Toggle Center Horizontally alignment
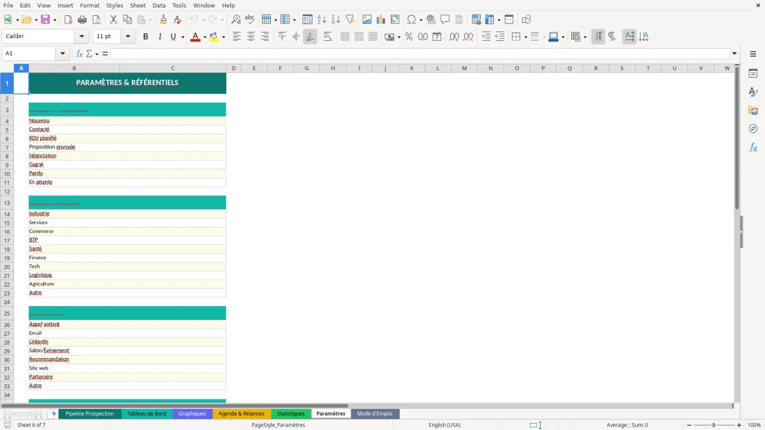The height and width of the screenshot is (430, 765). (x=251, y=37)
